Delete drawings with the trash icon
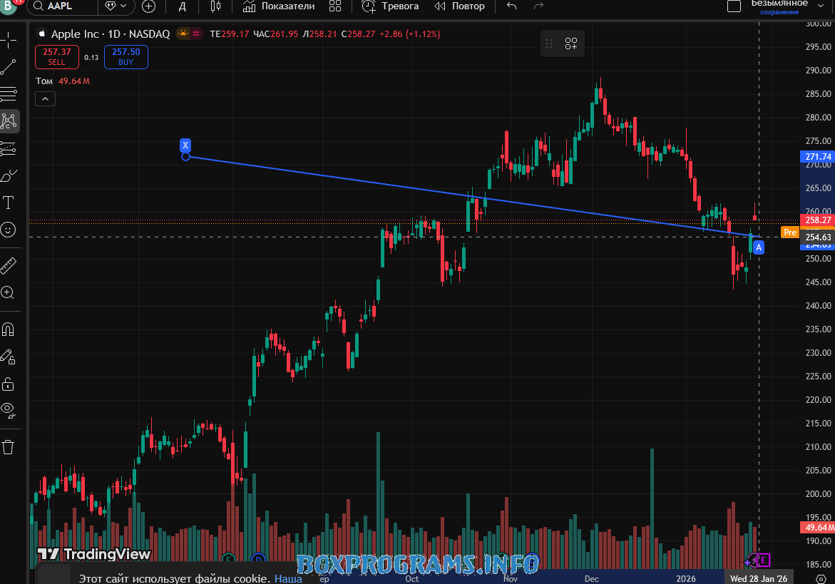Viewport: 835px width, 584px height. click(9, 447)
